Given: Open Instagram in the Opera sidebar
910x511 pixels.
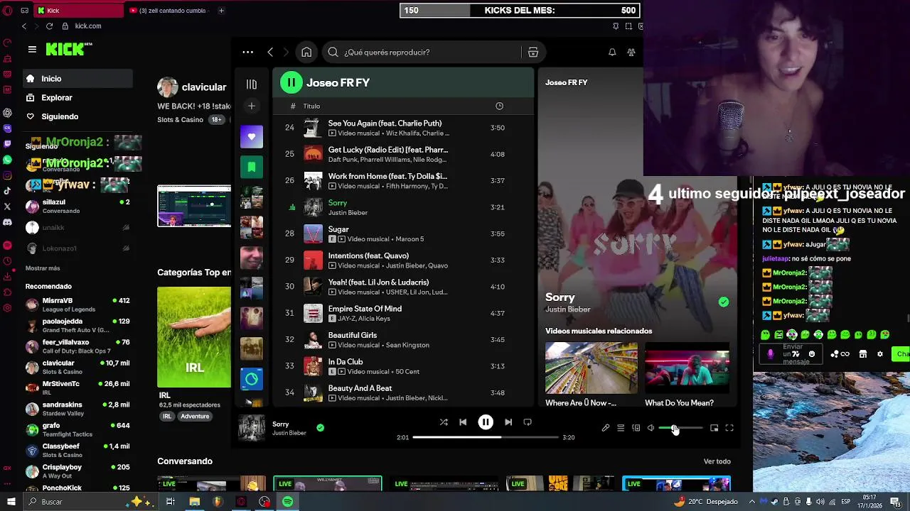Looking at the screenshot, I should coord(7,175).
